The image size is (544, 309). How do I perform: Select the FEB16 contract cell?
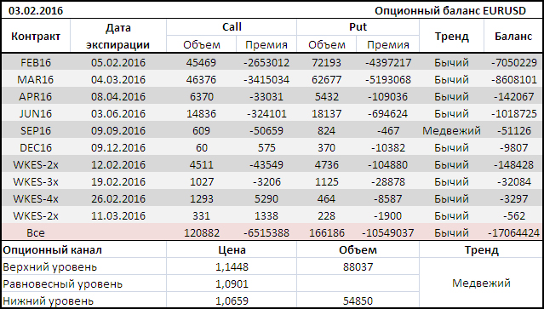36,63
